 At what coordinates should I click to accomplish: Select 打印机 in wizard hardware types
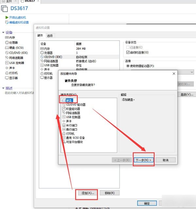pos(70,134)
